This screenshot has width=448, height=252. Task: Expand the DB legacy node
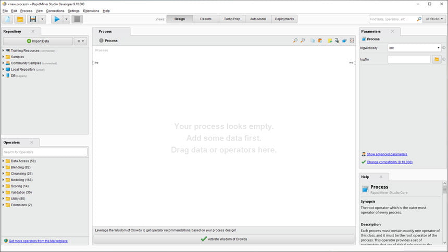[x=3, y=75]
